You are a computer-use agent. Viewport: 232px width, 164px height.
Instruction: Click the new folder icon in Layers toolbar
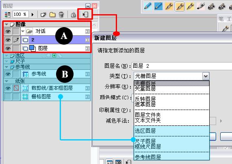coord(52,15)
